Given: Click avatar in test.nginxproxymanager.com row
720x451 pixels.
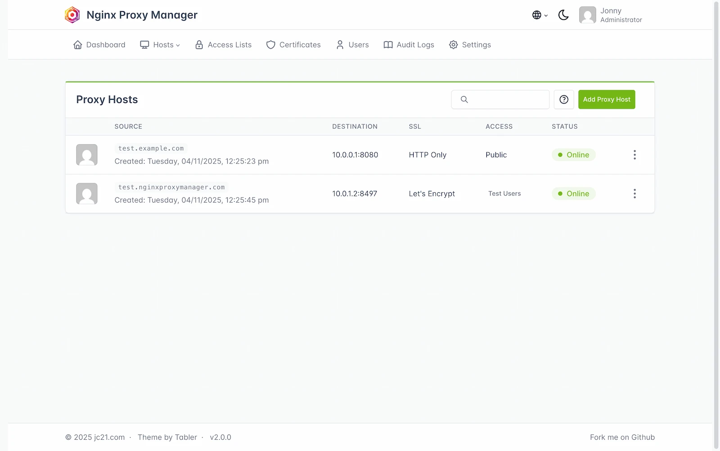Looking at the screenshot, I should pyautogui.click(x=87, y=194).
